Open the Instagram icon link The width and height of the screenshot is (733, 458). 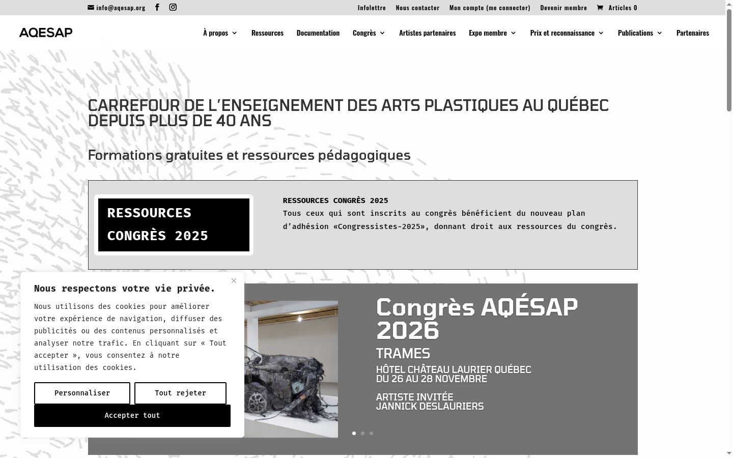(173, 7)
